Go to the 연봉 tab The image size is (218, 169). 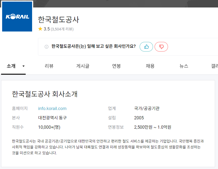coord(116,66)
